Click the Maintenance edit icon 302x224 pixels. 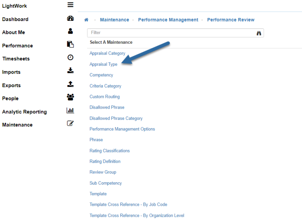coord(70,124)
